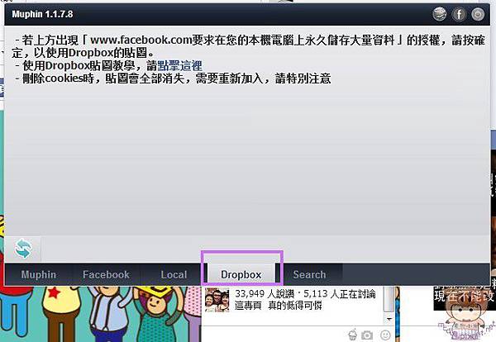Click the family photo page thumbnail
This screenshot has width=496, height=342.
coord(217,300)
